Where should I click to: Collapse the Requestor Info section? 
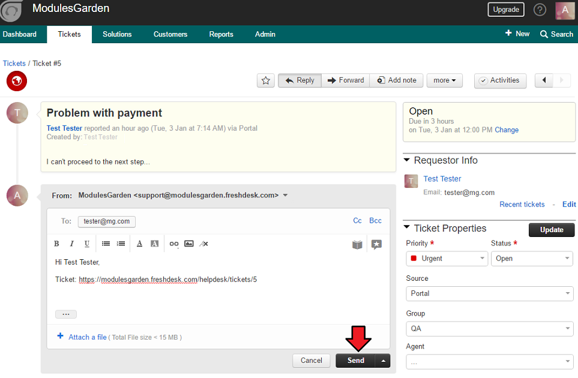(x=407, y=160)
